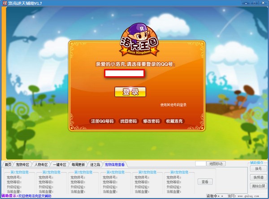Minimize the 洛克逆天辅助 window
269x199 pixels.
(x=246, y=3)
